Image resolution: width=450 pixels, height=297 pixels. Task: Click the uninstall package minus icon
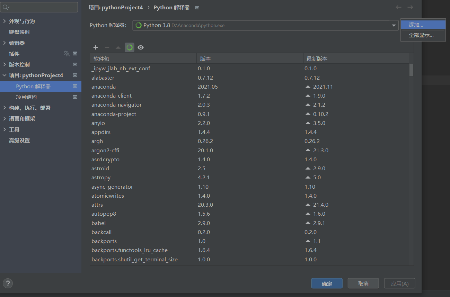[107, 47]
